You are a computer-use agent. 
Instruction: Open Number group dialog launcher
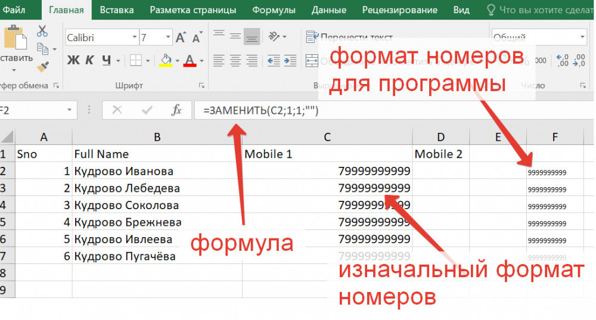[x=583, y=86]
